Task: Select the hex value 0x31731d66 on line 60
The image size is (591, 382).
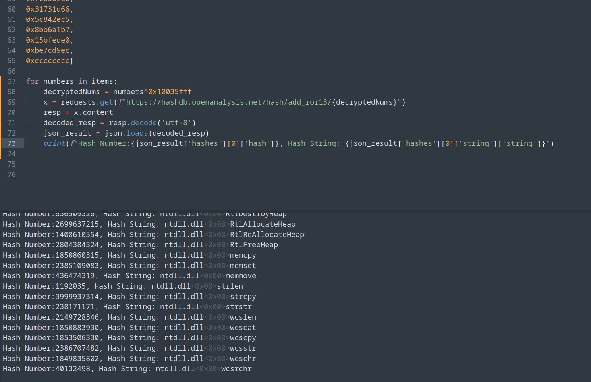Action: coord(47,9)
